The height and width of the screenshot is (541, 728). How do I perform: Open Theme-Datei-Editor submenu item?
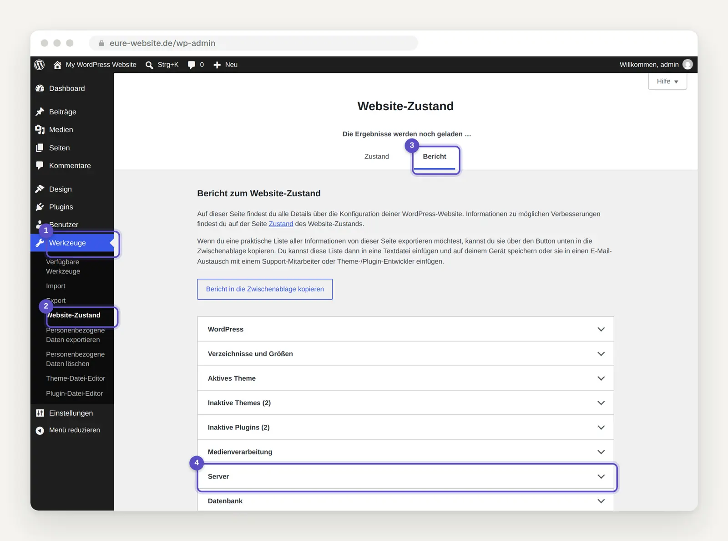click(x=76, y=378)
